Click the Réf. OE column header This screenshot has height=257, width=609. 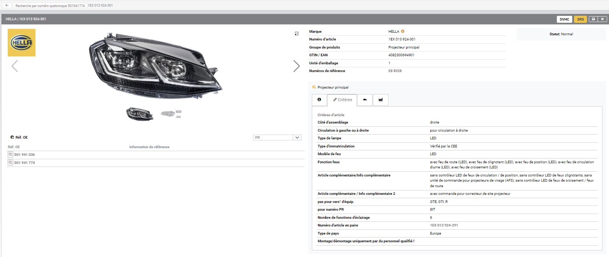click(x=14, y=147)
